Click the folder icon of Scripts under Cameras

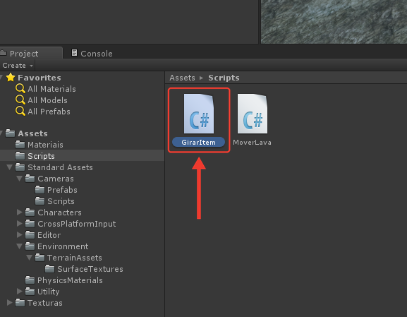pos(40,201)
